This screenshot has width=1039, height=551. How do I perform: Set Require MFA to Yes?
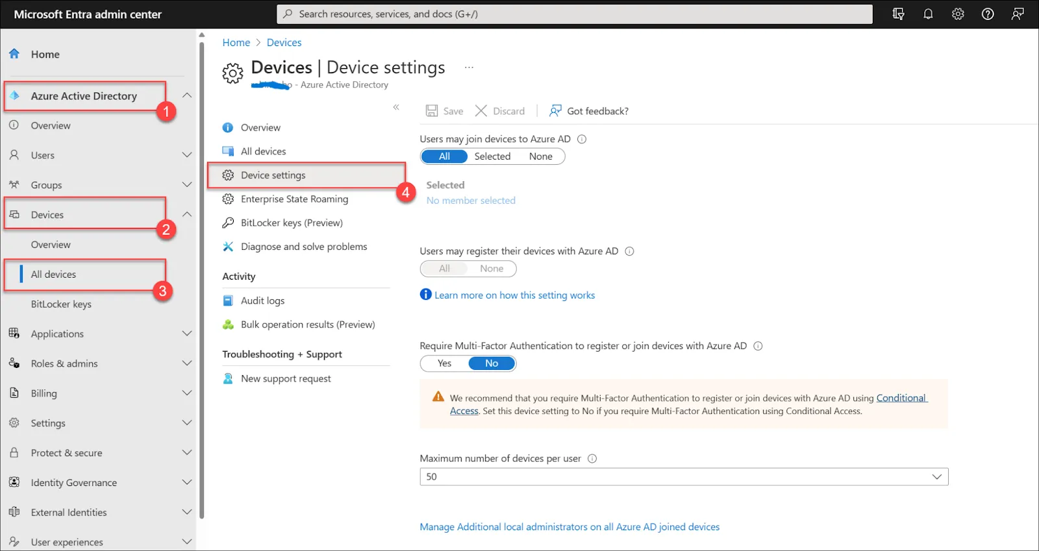pyautogui.click(x=444, y=363)
